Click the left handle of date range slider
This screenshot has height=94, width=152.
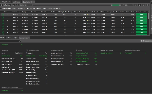[x=112, y=5]
